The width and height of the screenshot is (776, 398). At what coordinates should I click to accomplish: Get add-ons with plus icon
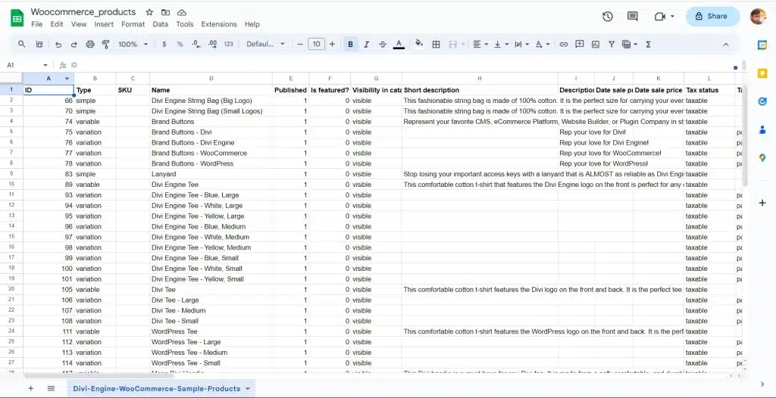click(x=762, y=203)
